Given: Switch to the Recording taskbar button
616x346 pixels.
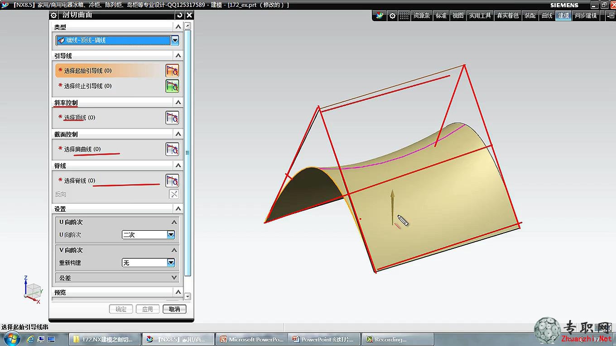Looking at the screenshot, I should pos(399,339).
